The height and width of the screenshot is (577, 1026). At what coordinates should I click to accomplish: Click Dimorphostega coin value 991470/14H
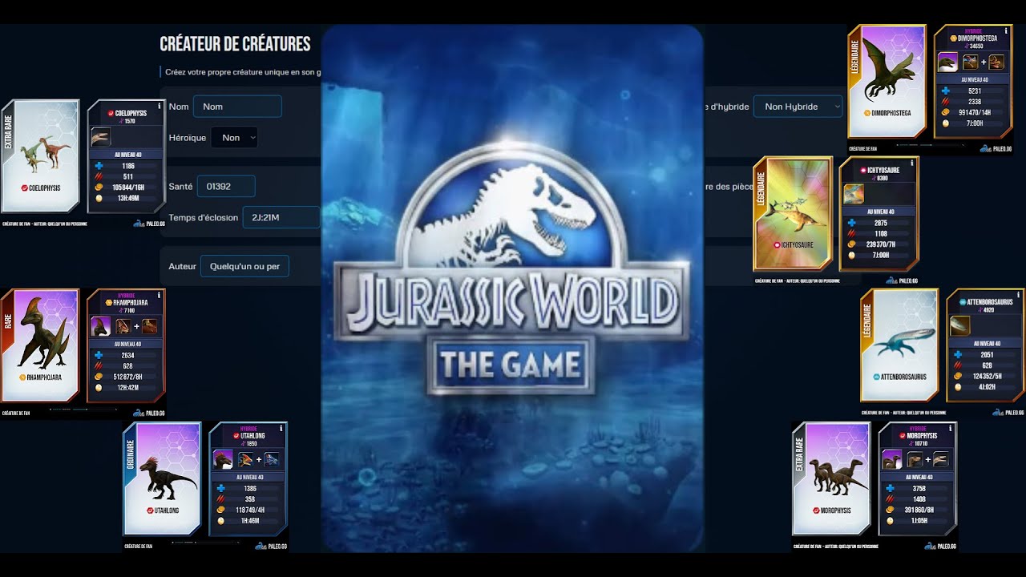pyautogui.click(x=975, y=113)
